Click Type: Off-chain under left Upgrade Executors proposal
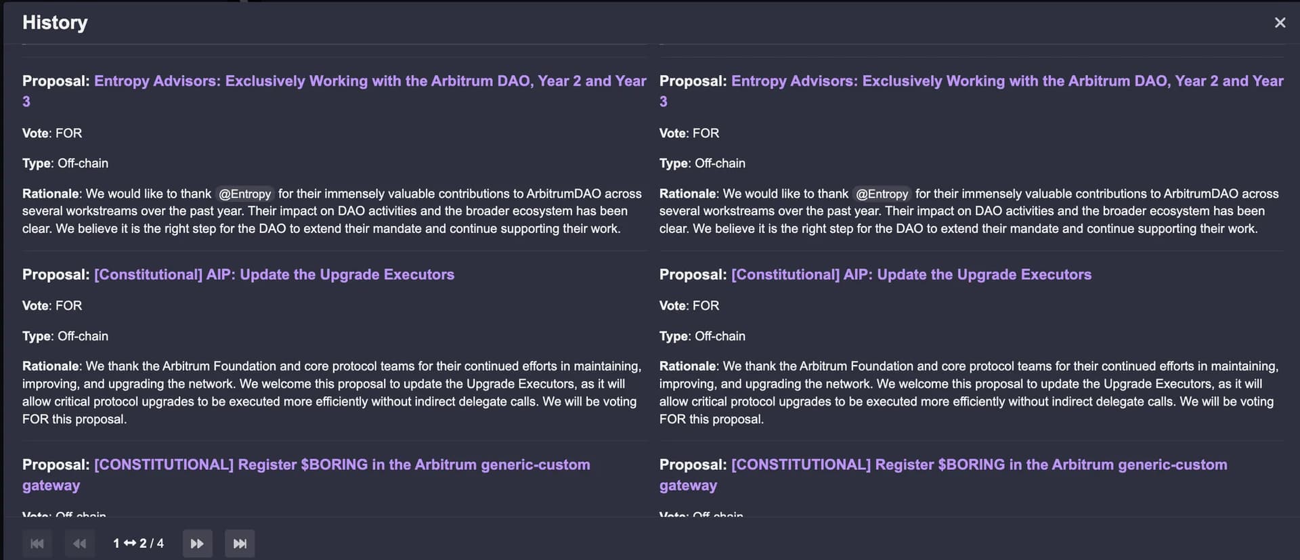The image size is (1300, 560). point(65,336)
